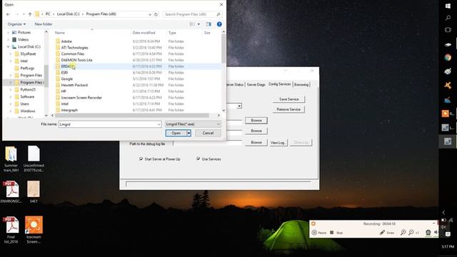
Task: Click Local Disk (C:) in address breadcrumb
Action: pyautogui.click(x=69, y=14)
